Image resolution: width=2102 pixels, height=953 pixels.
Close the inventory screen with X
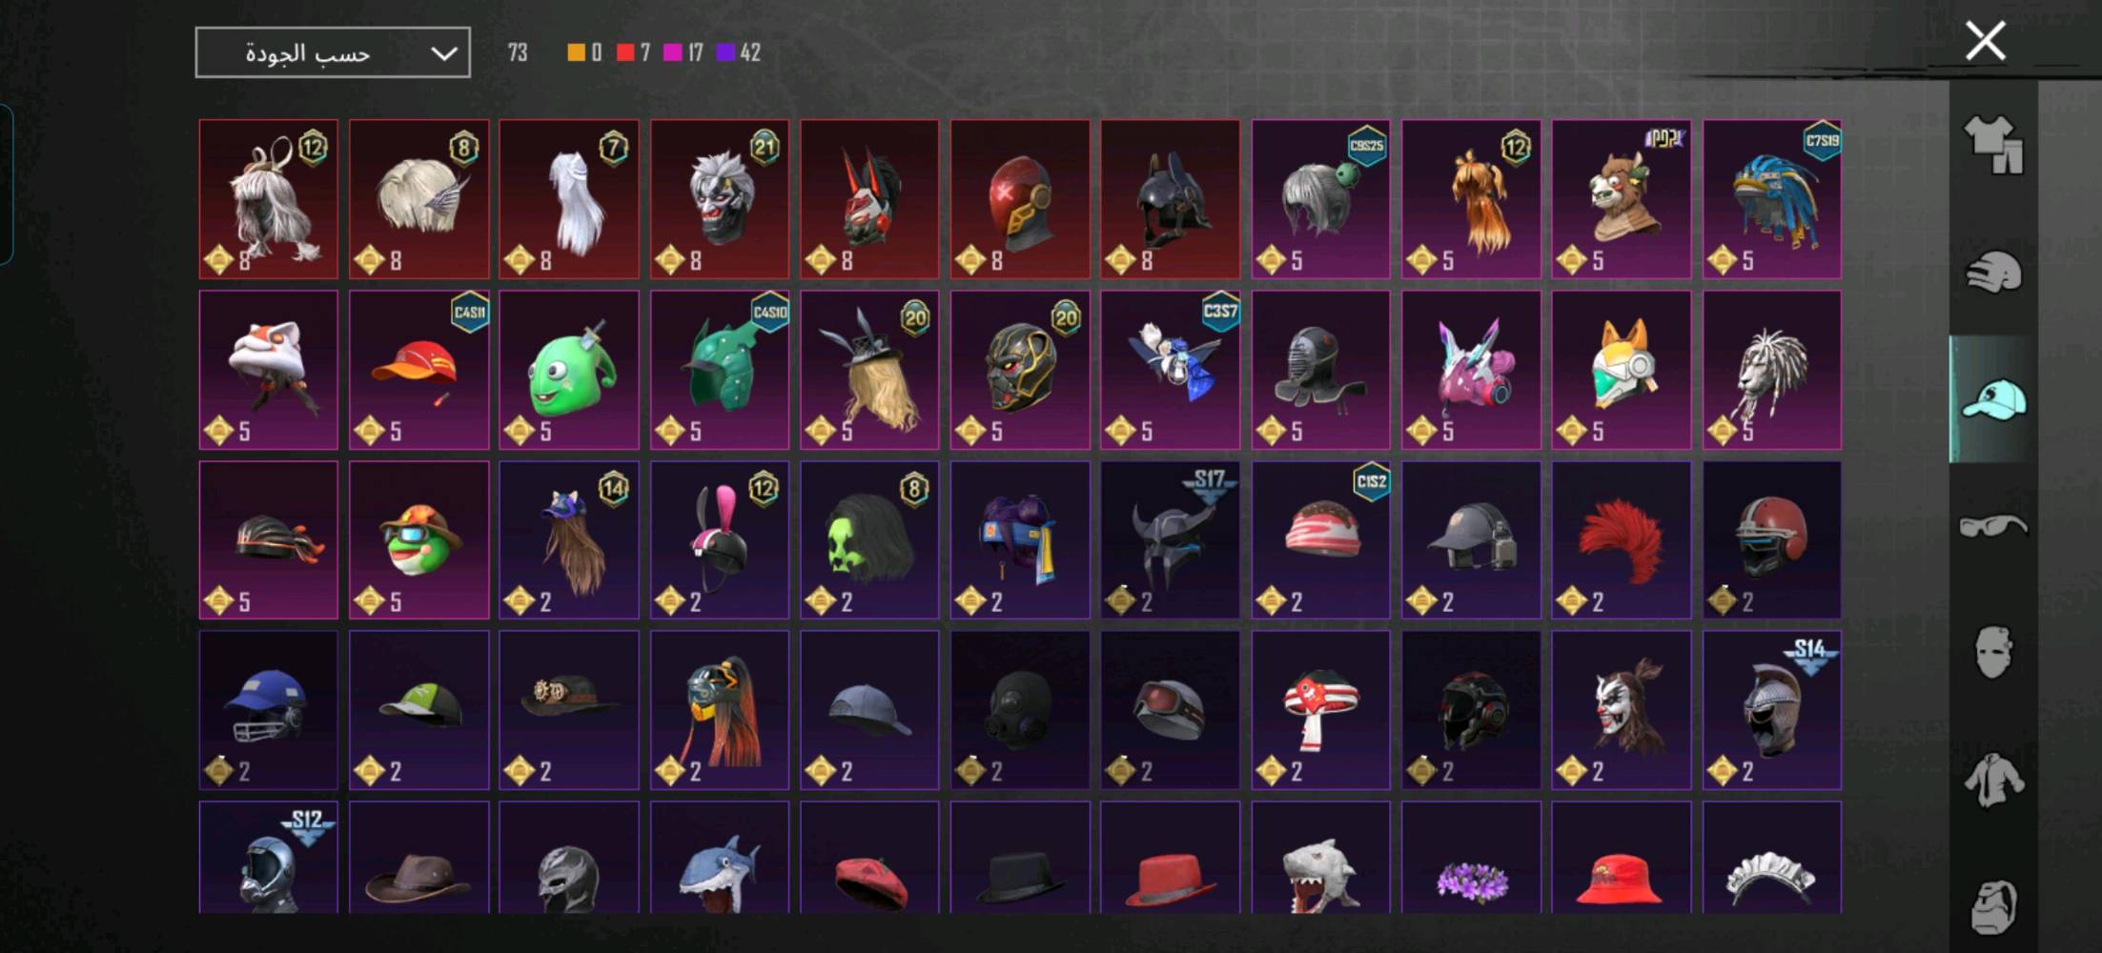[x=1986, y=41]
